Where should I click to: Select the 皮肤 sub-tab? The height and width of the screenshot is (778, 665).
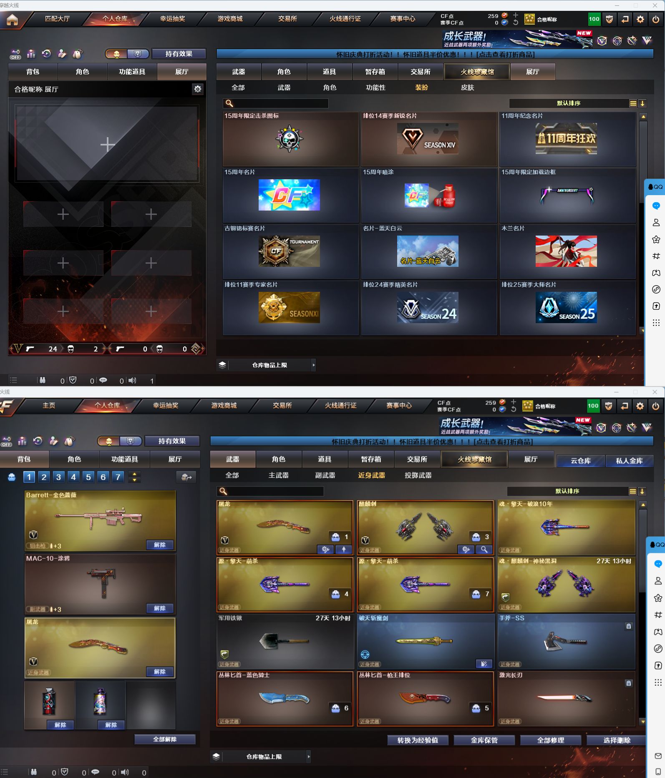(467, 88)
